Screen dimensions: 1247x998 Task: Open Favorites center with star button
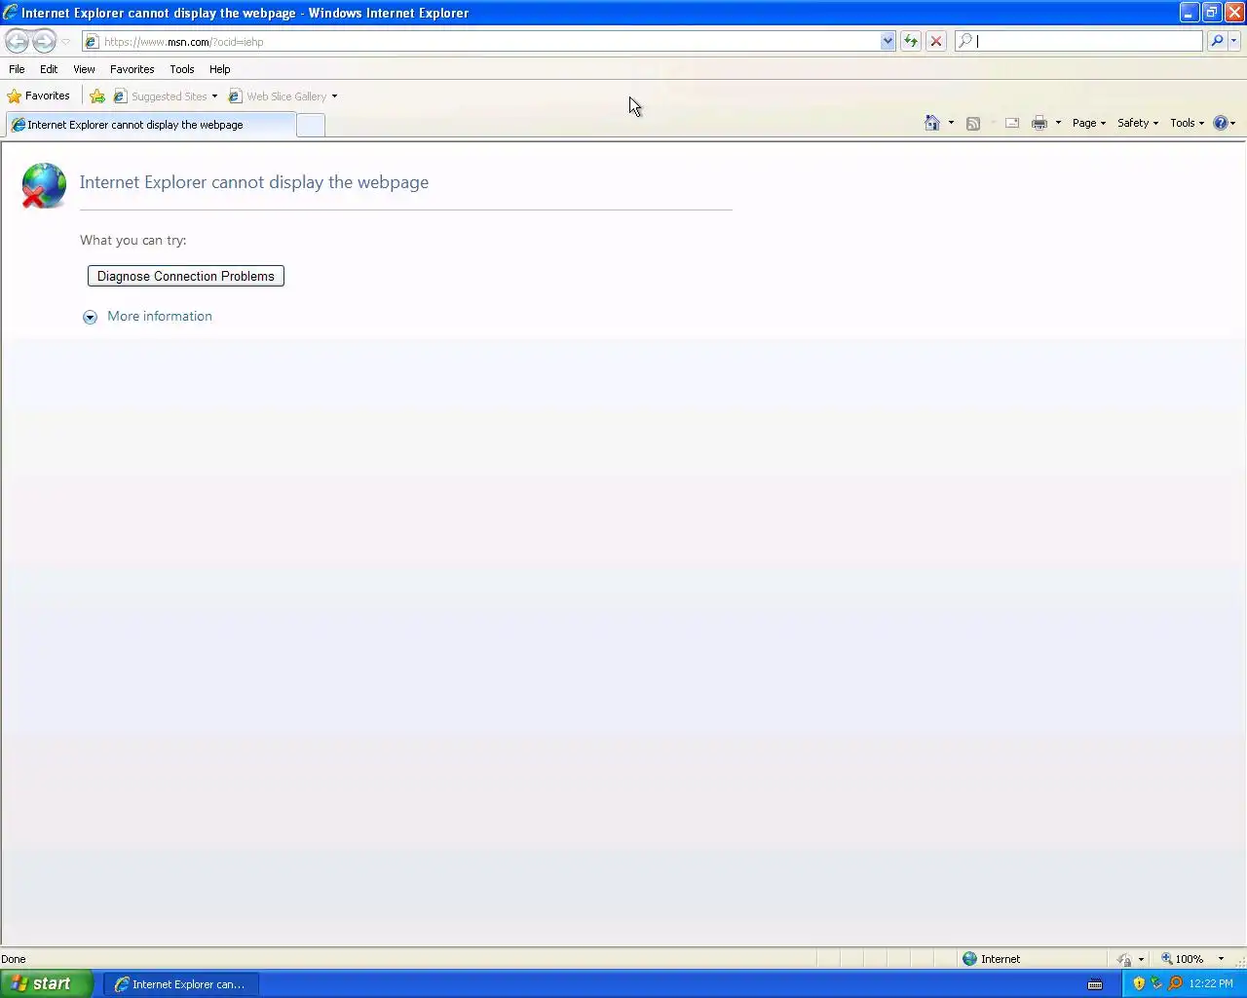39,96
